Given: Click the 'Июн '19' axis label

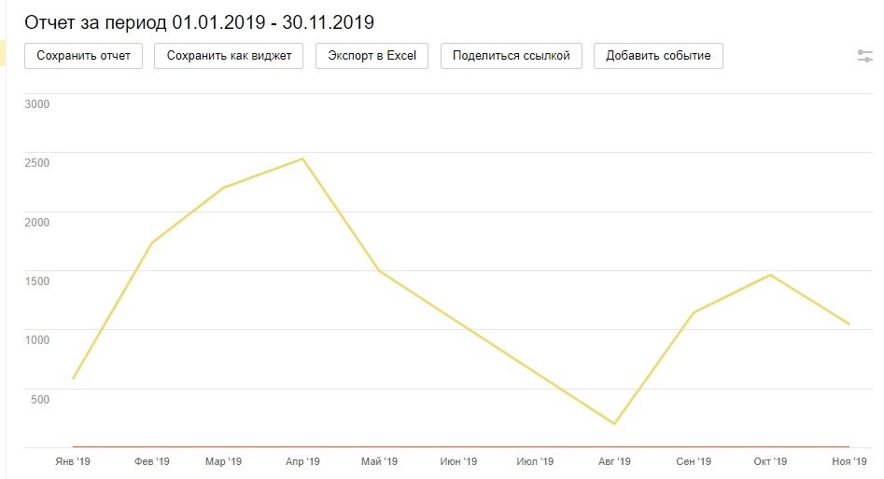Looking at the screenshot, I should click(x=457, y=461).
